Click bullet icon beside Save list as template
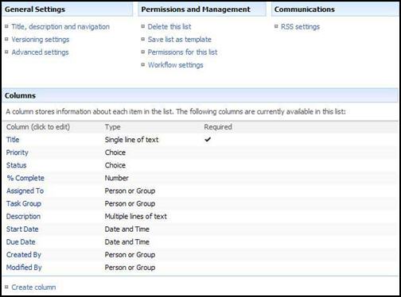 tap(143, 39)
